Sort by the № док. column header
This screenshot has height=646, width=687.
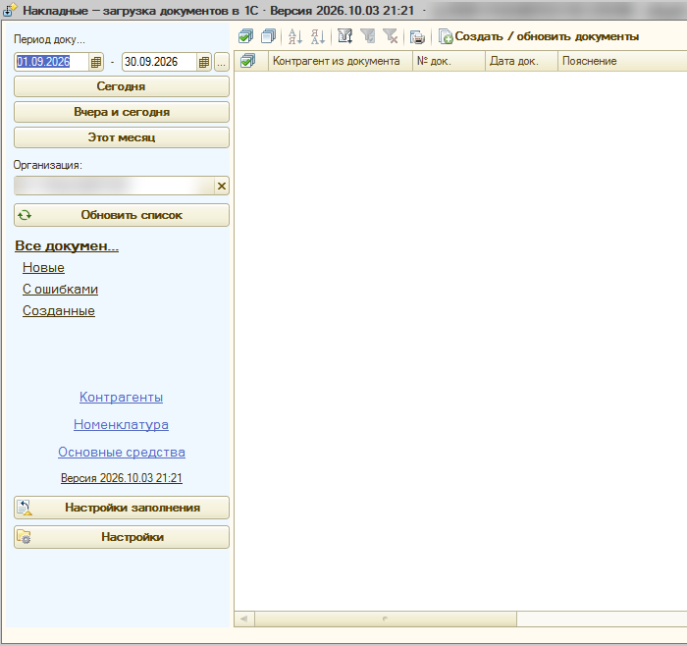[x=449, y=61]
